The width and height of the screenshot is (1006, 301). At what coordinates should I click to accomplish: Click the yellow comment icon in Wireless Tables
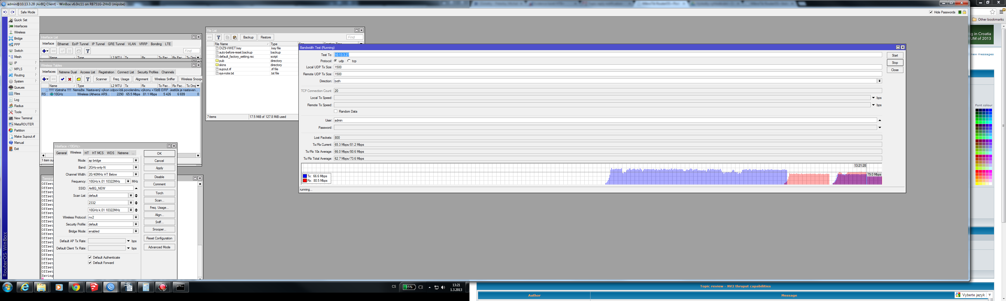(x=79, y=79)
